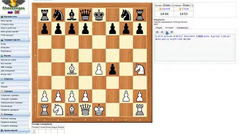Image resolution: width=239 pixels, height=134 pixels.
Task: Open the Чат link
Action: (3, 83)
